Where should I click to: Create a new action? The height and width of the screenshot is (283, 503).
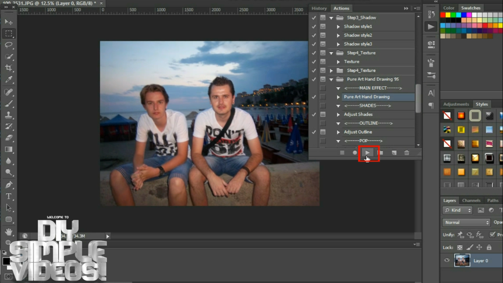[x=394, y=153]
